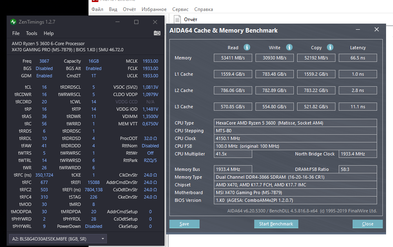The height and width of the screenshot is (247, 393).
Task: Open the Справка menu in AIDA64
Action: [204, 9]
